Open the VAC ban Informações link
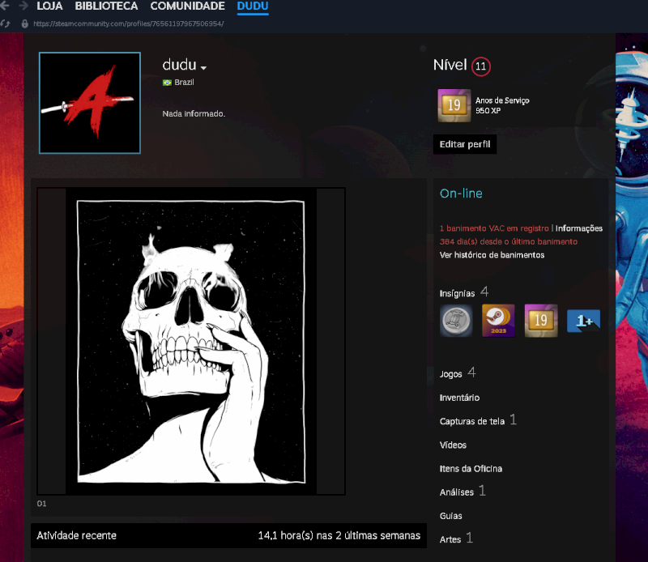The width and height of the screenshot is (648, 562). (x=578, y=228)
